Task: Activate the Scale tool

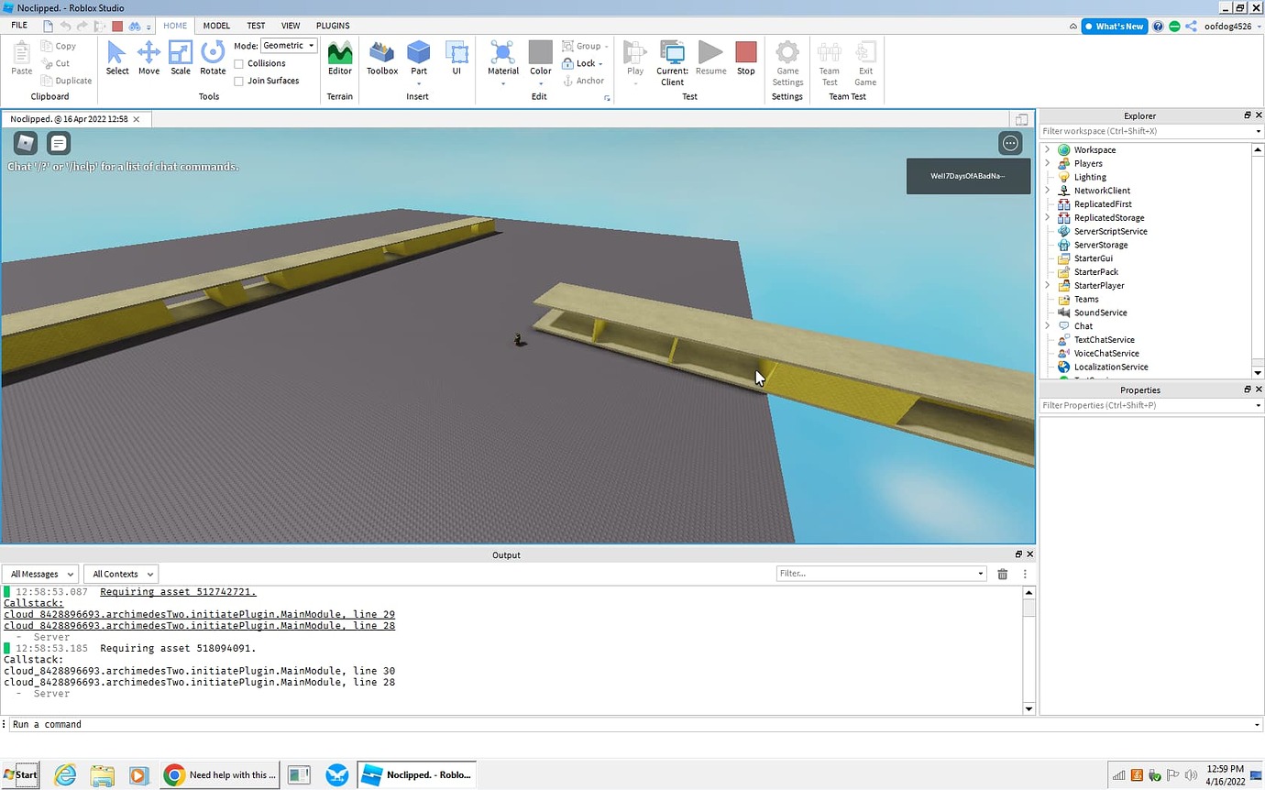Action: click(181, 58)
